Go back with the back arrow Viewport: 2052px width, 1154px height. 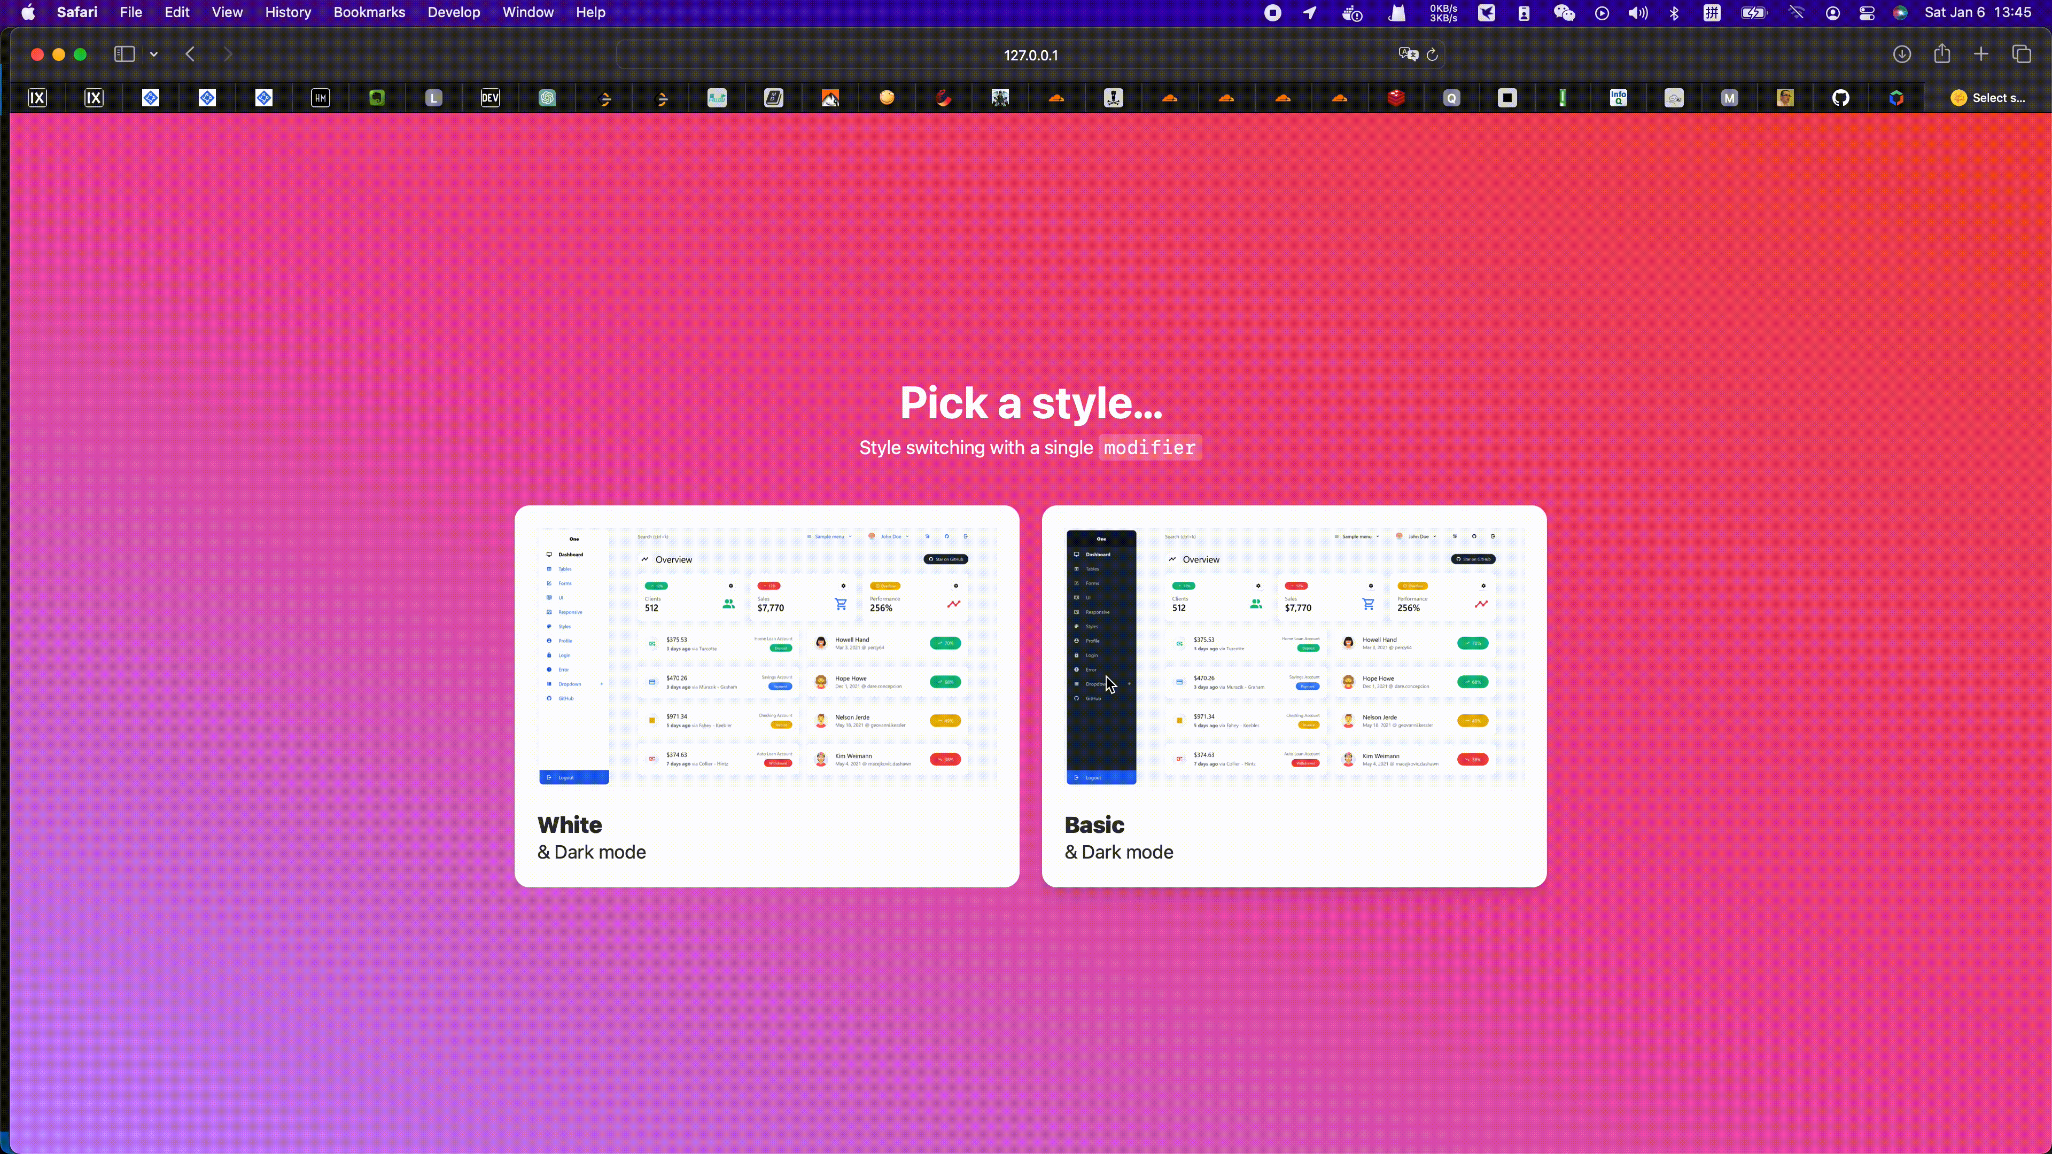pos(190,54)
